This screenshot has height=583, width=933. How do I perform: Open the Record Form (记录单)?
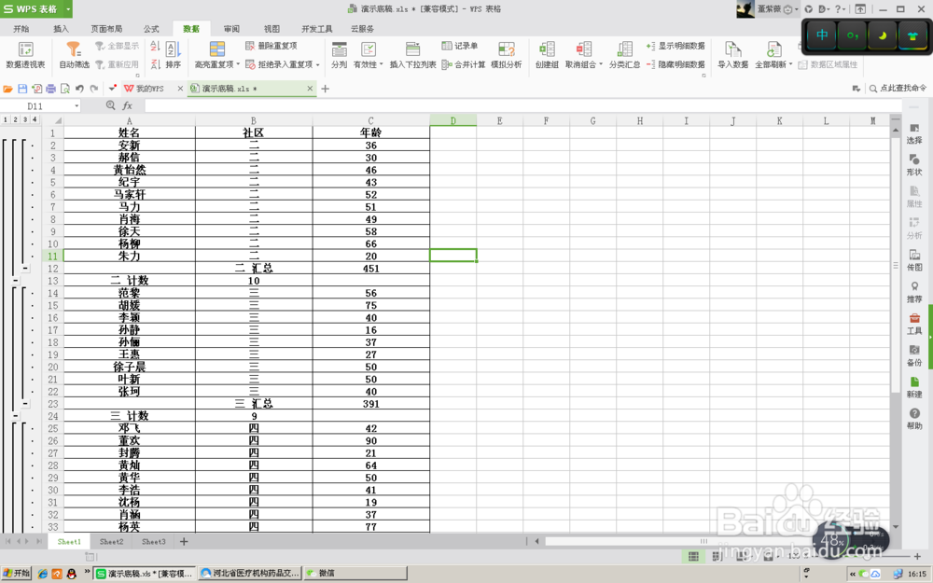459,46
